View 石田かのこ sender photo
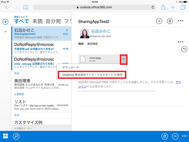The image size is (189, 142). click(x=85, y=33)
